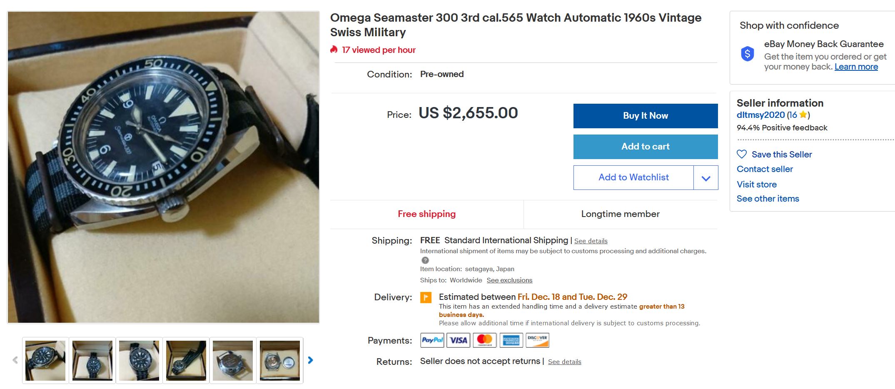Show previous thumbnails with left arrow
Screen dimensions: 895x389
click(15, 360)
